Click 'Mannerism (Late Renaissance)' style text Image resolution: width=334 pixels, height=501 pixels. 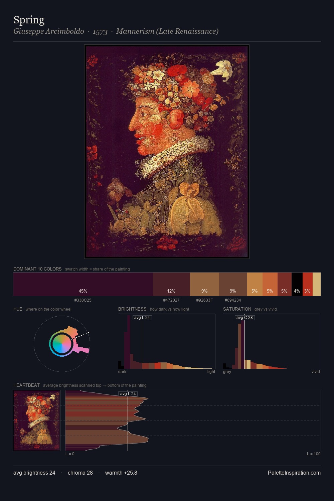point(167,31)
